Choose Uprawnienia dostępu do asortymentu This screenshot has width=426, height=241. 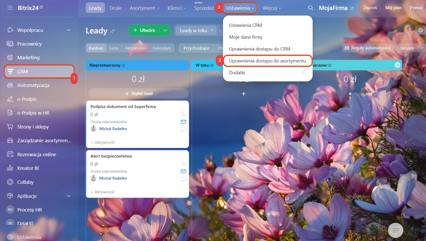pyautogui.click(x=268, y=61)
